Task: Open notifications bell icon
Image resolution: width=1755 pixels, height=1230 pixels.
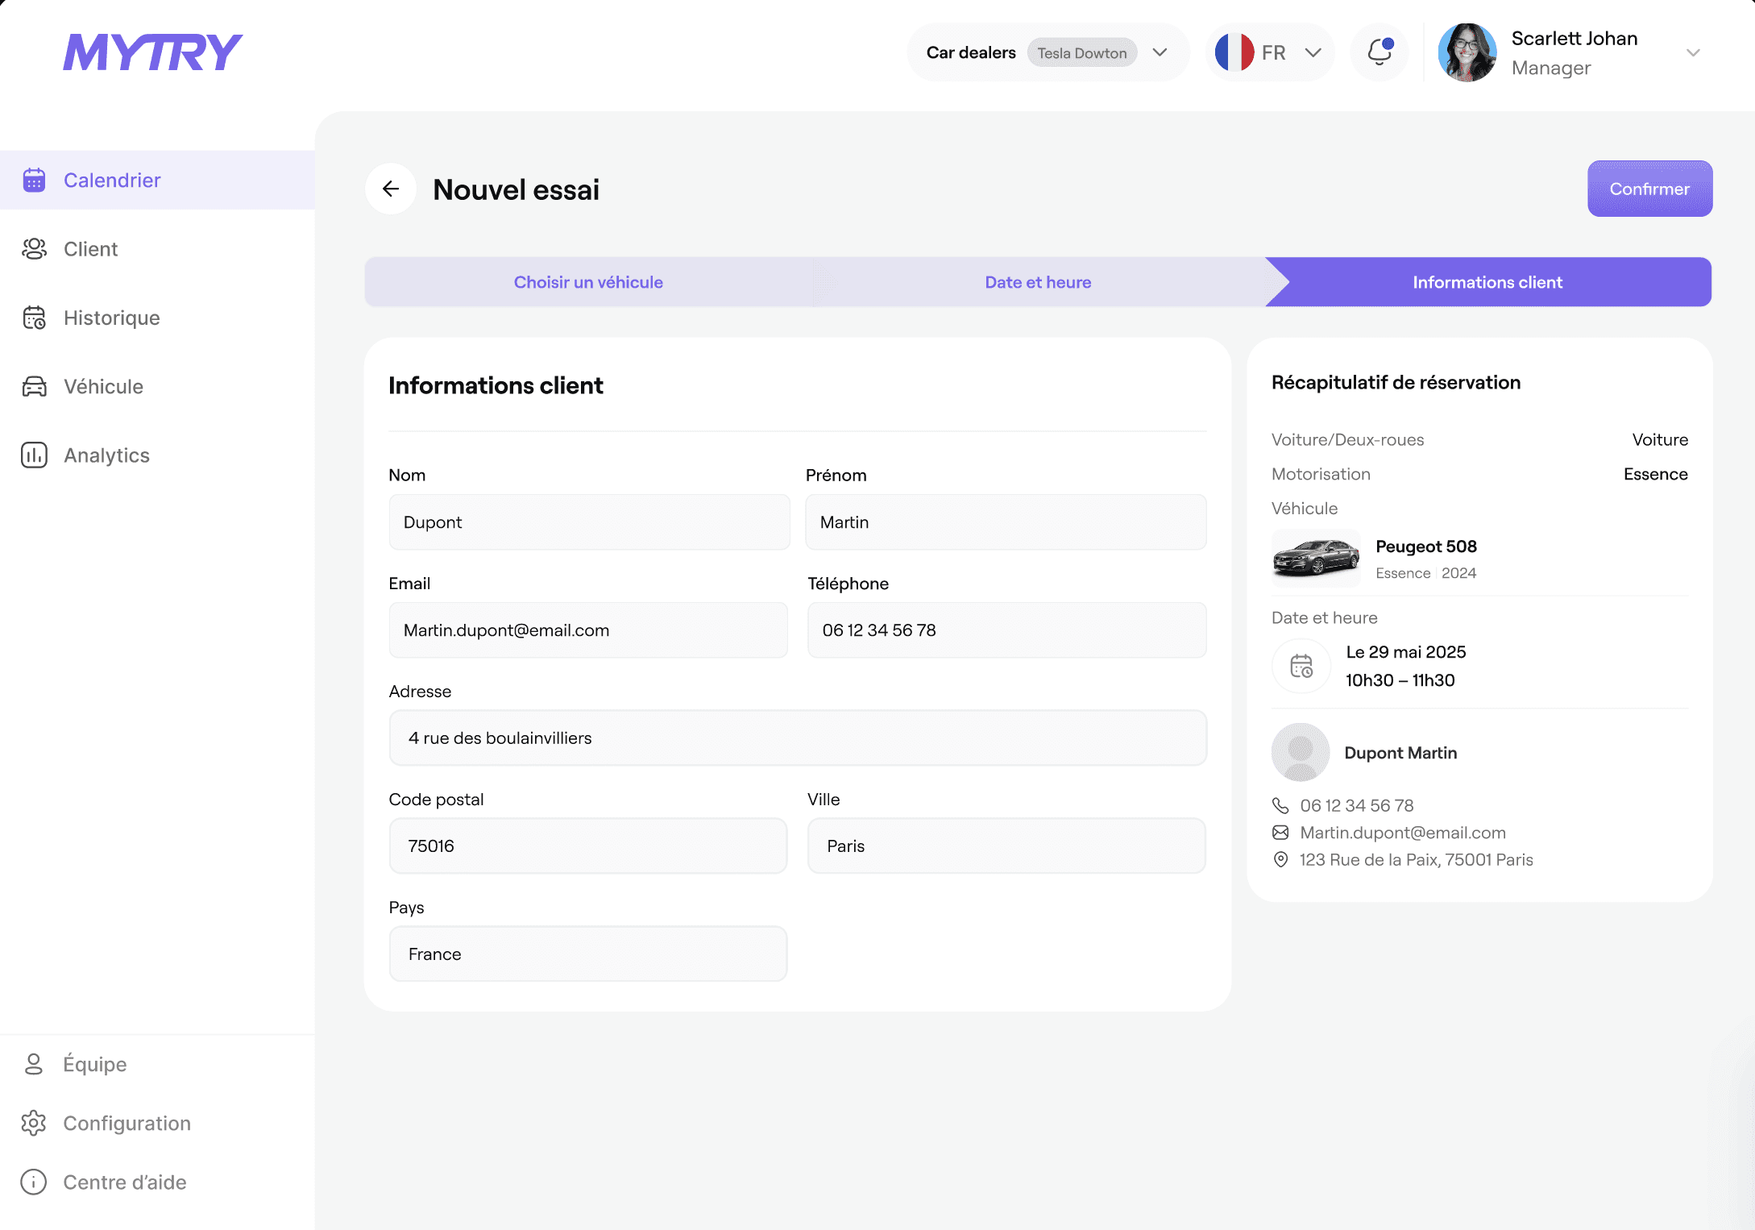Action: [1380, 52]
